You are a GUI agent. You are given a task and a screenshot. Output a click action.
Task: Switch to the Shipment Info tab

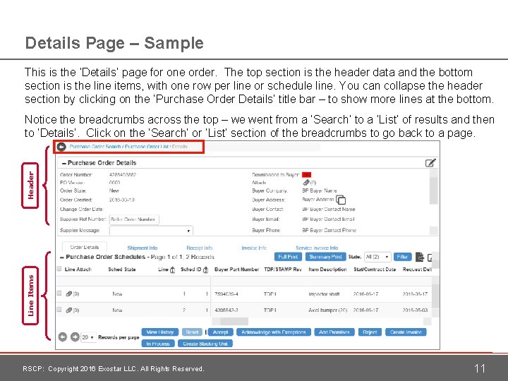(143, 248)
